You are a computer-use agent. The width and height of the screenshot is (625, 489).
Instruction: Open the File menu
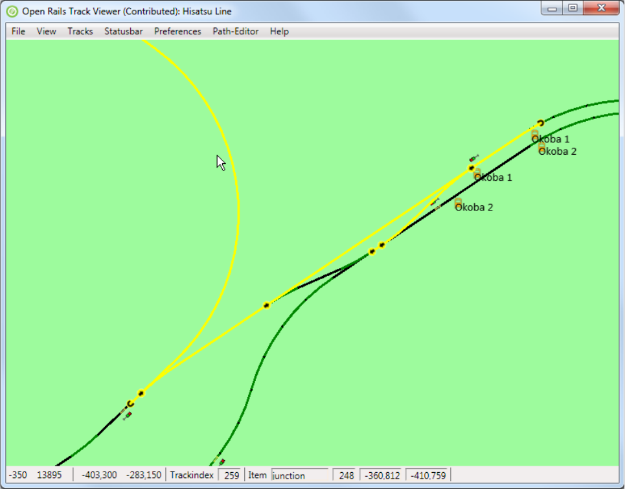tap(18, 32)
